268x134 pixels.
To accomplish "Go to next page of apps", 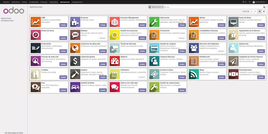I will coord(255,12).
